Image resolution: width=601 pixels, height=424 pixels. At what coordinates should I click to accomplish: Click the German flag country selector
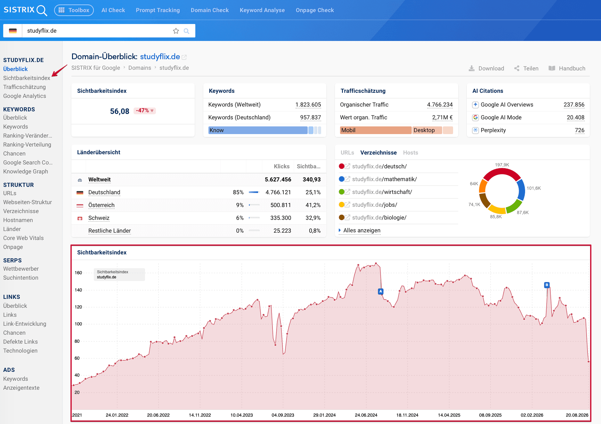click(x=13, y=31)
